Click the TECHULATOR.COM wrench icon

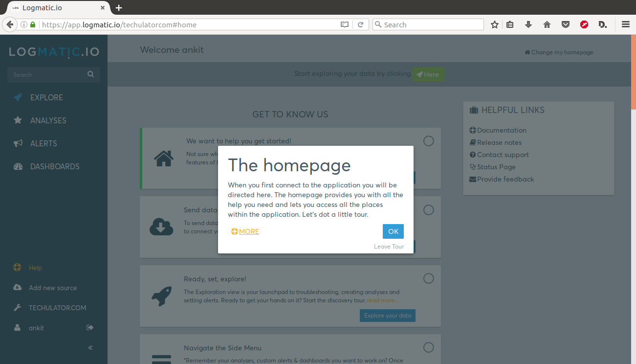point(18,308)
